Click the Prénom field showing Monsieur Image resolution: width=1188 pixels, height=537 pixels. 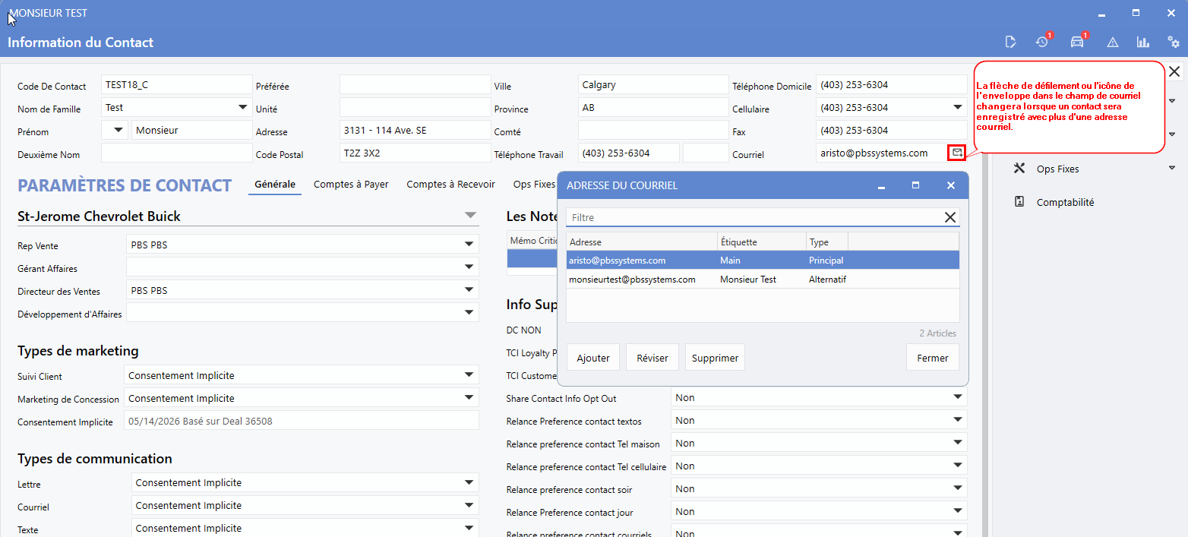[x=191, y=130]
